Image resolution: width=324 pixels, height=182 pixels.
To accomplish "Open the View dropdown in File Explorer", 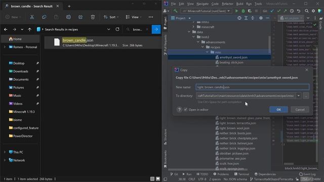I will (x=134, y=17).
